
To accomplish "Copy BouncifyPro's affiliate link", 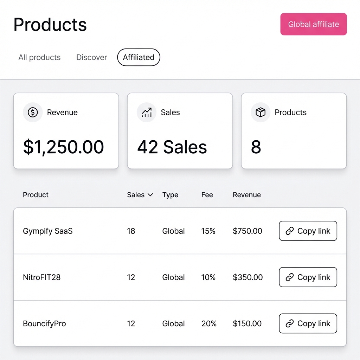I will [x=308, y=323].
